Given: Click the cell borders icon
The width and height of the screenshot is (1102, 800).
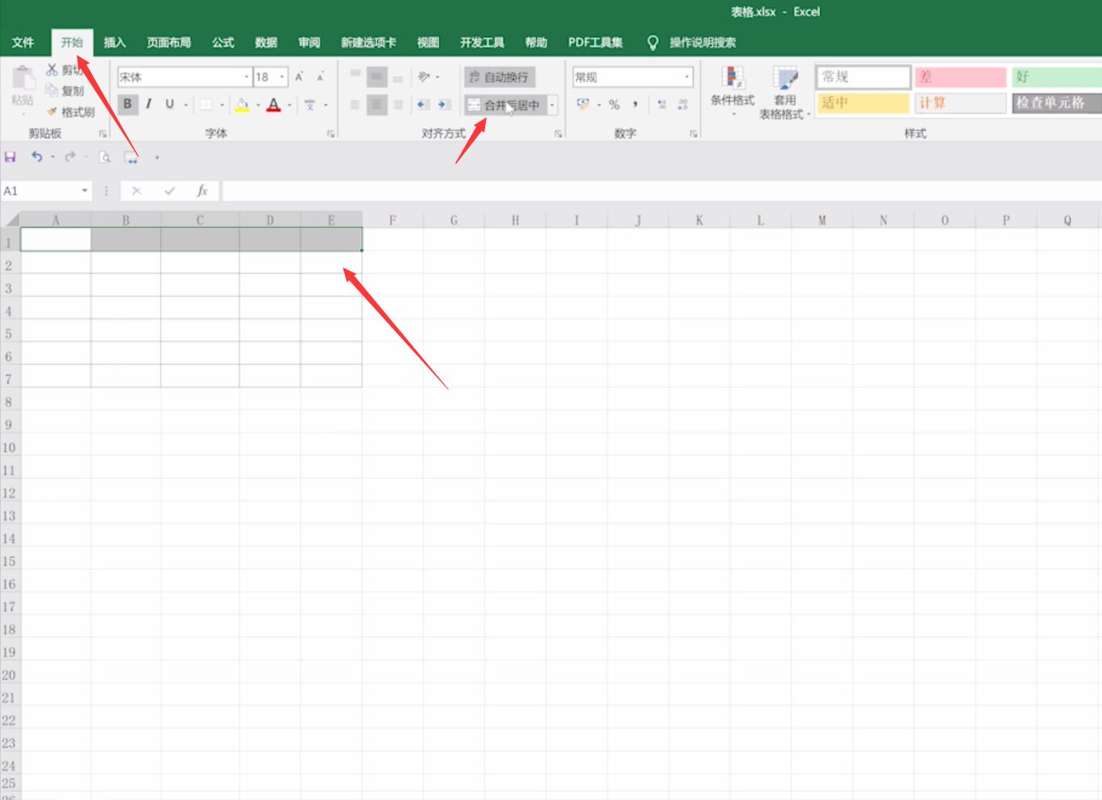Looking at the screenshot, I should click(x=206, y=104).
